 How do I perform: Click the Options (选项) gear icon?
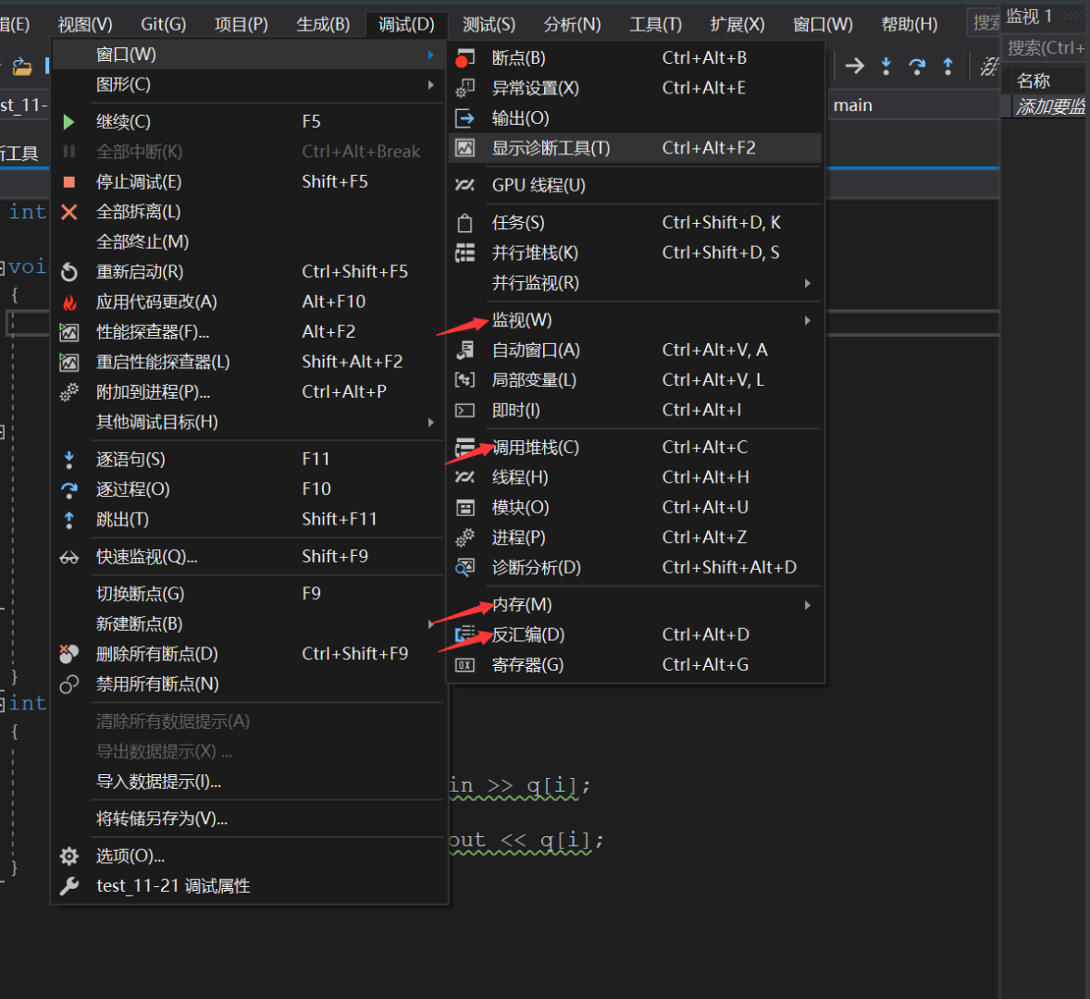(68, 856)
